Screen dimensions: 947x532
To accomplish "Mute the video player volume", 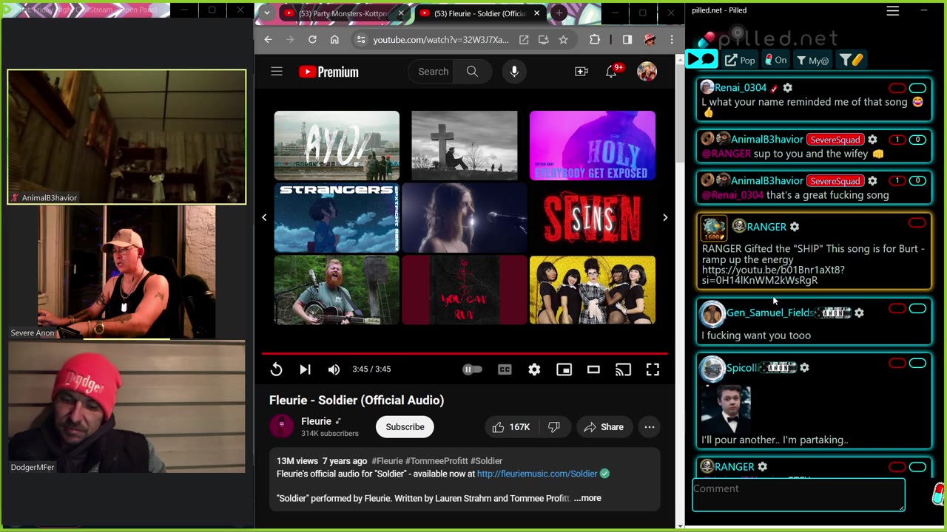I will click(x=334, y=369).
